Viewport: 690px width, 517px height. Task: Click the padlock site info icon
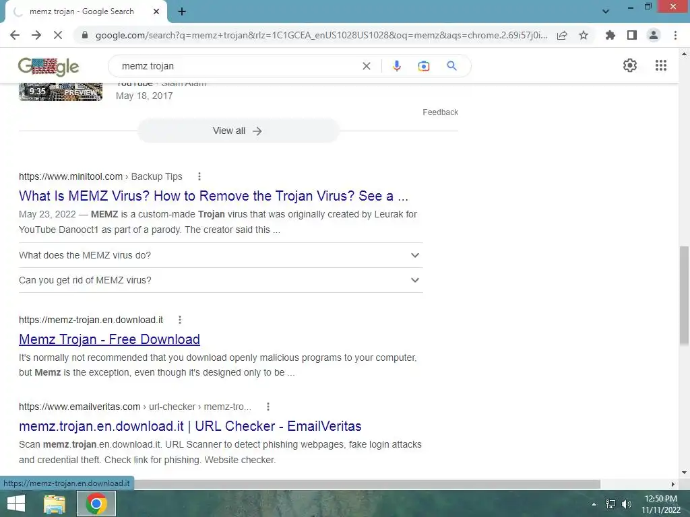pos(85,35)
